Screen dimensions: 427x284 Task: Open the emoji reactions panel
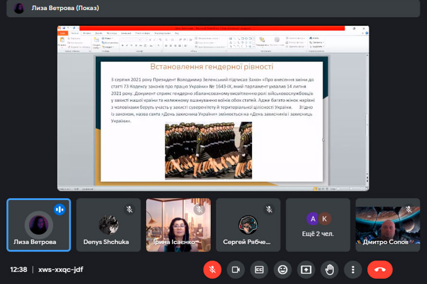pos(283,269)
